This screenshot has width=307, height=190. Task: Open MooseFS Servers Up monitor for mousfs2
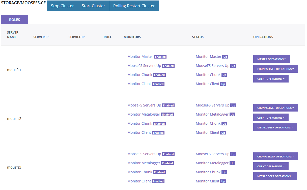[x=144, y=105]
